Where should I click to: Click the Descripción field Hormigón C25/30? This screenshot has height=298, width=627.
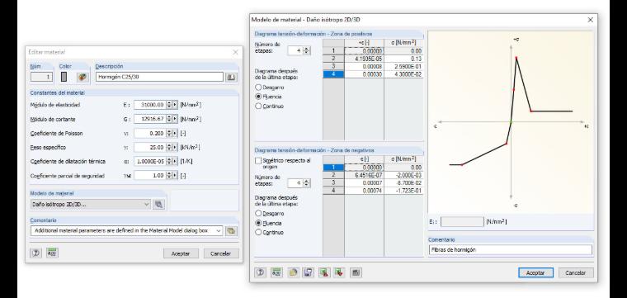click(x=159, y=78)
